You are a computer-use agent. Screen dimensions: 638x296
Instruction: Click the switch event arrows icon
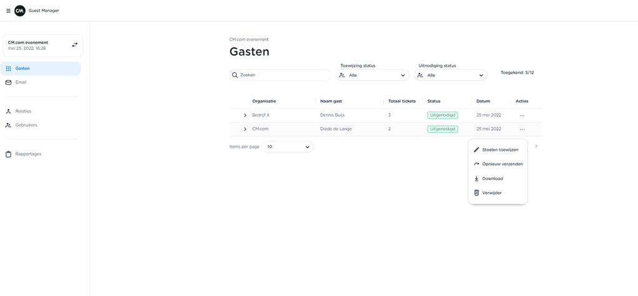click(74, 45)
